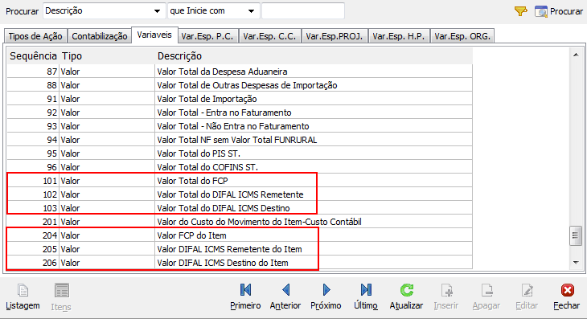Close the window with Fechar
Screen dimensions: 587x319
coord(566,297)
